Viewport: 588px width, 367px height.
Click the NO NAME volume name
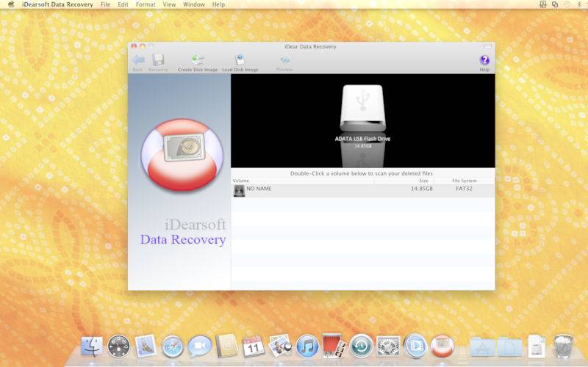[x=259, y=189]
